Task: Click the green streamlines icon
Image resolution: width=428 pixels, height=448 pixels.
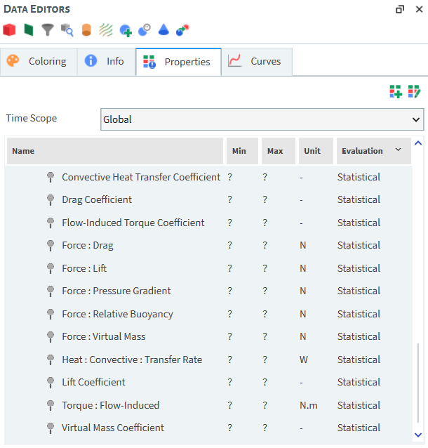Action: [x=106, y=30]
